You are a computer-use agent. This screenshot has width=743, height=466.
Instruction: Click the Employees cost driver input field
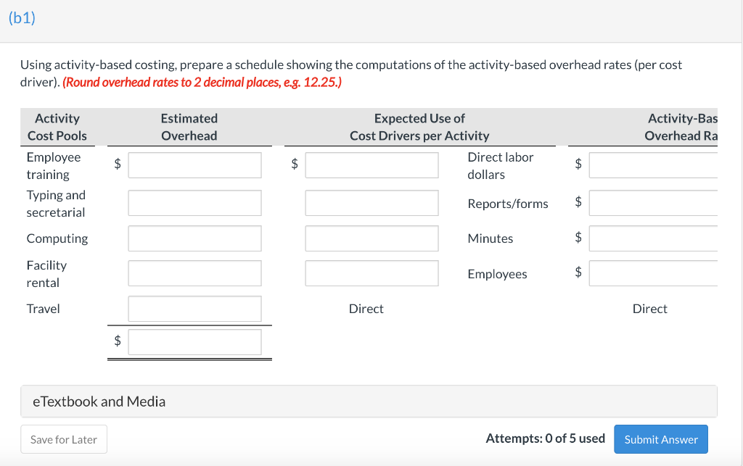(371, 273)
